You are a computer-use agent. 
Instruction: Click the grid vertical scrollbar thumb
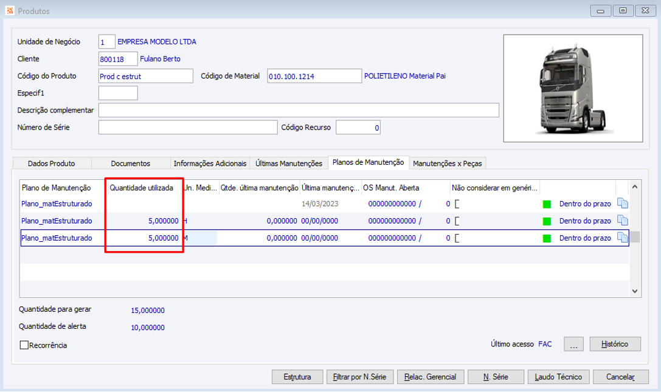635,237
